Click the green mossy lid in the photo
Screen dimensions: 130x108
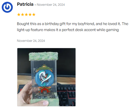point(43,56)
